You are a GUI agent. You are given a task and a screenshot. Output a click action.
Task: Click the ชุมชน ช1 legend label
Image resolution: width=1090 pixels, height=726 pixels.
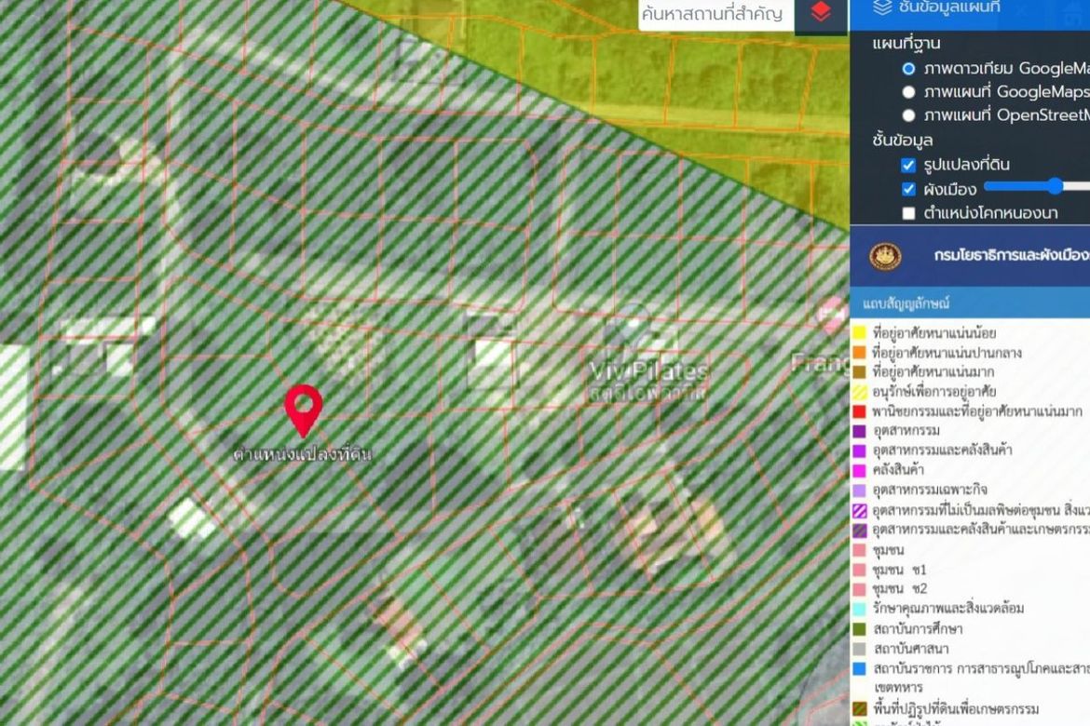tap(900, 570)
